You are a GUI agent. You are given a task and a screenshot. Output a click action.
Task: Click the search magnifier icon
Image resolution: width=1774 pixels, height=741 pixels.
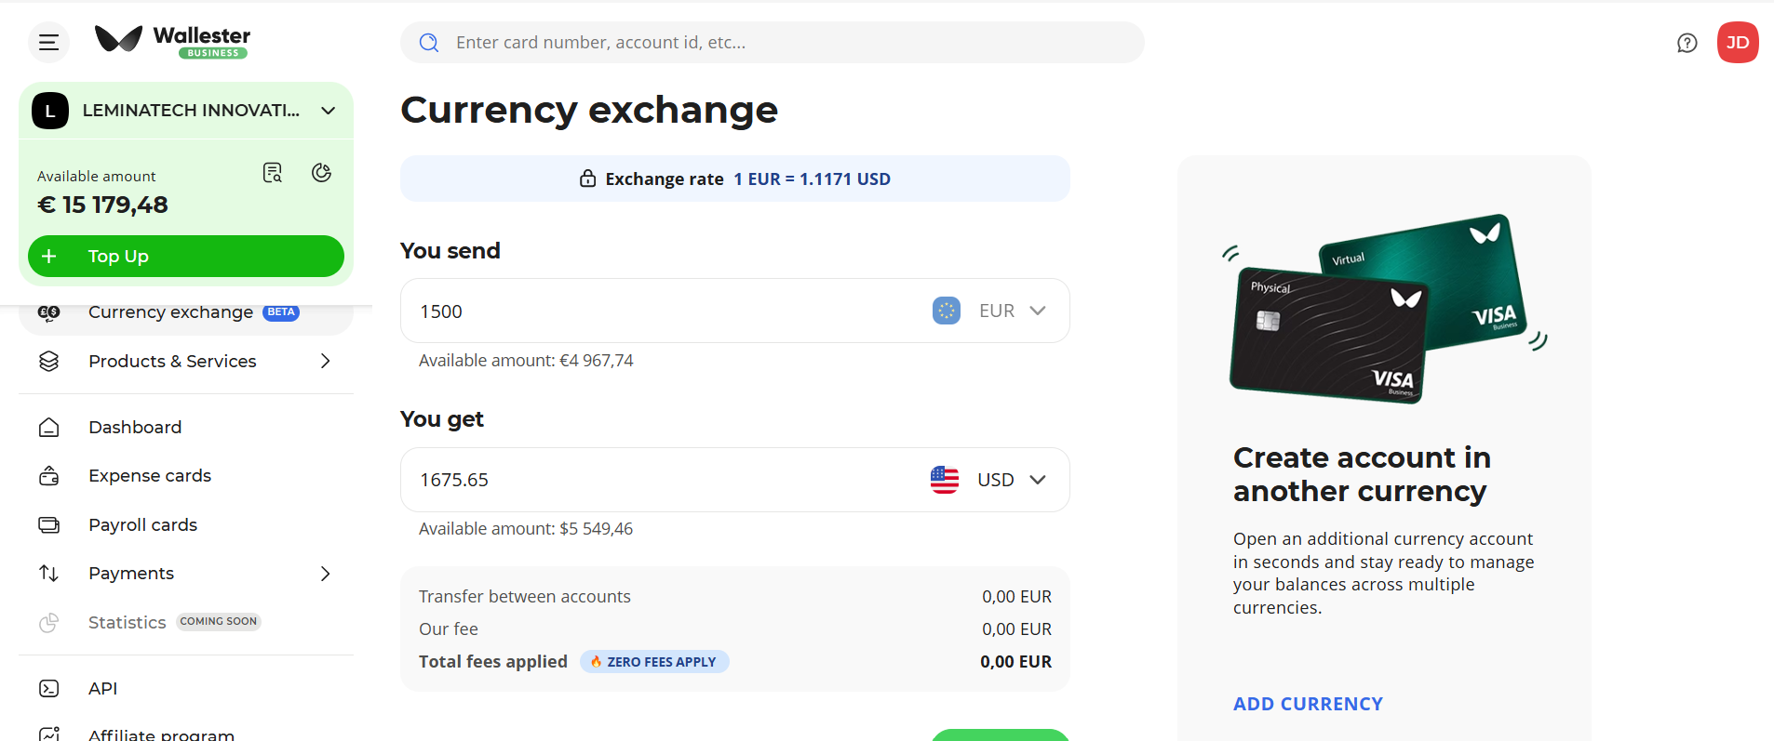tap(429, 43)
